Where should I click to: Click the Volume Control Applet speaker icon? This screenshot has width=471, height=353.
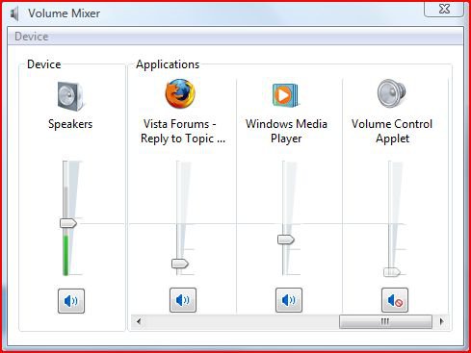[391, 93]
